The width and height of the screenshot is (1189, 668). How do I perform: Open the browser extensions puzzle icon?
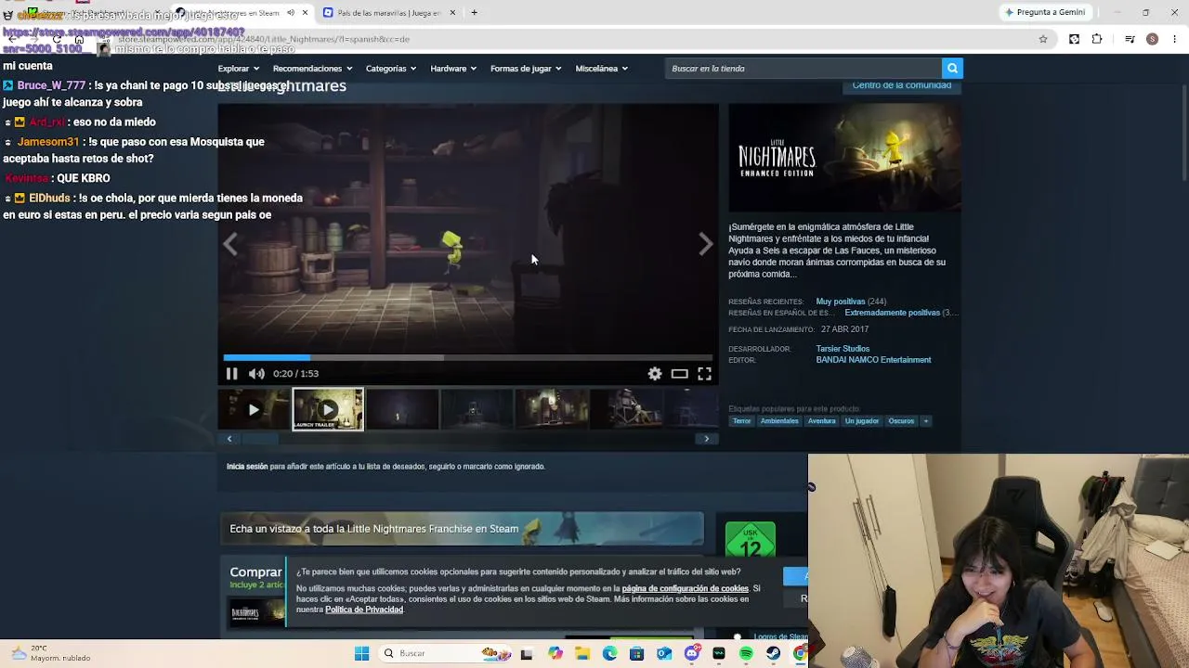pos(1097,39)
